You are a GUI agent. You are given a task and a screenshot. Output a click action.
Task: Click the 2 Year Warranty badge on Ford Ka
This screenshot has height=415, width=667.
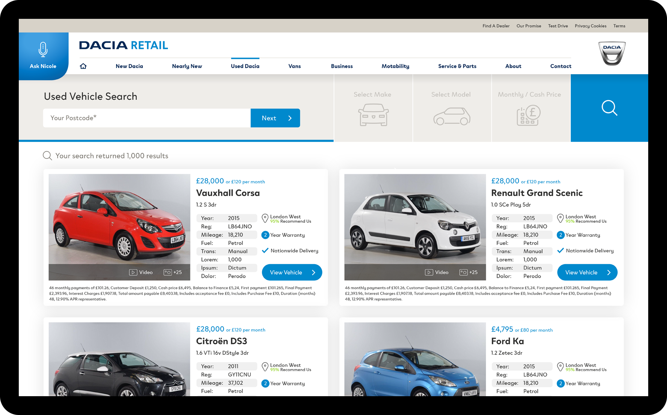click(x=561, y=383)
